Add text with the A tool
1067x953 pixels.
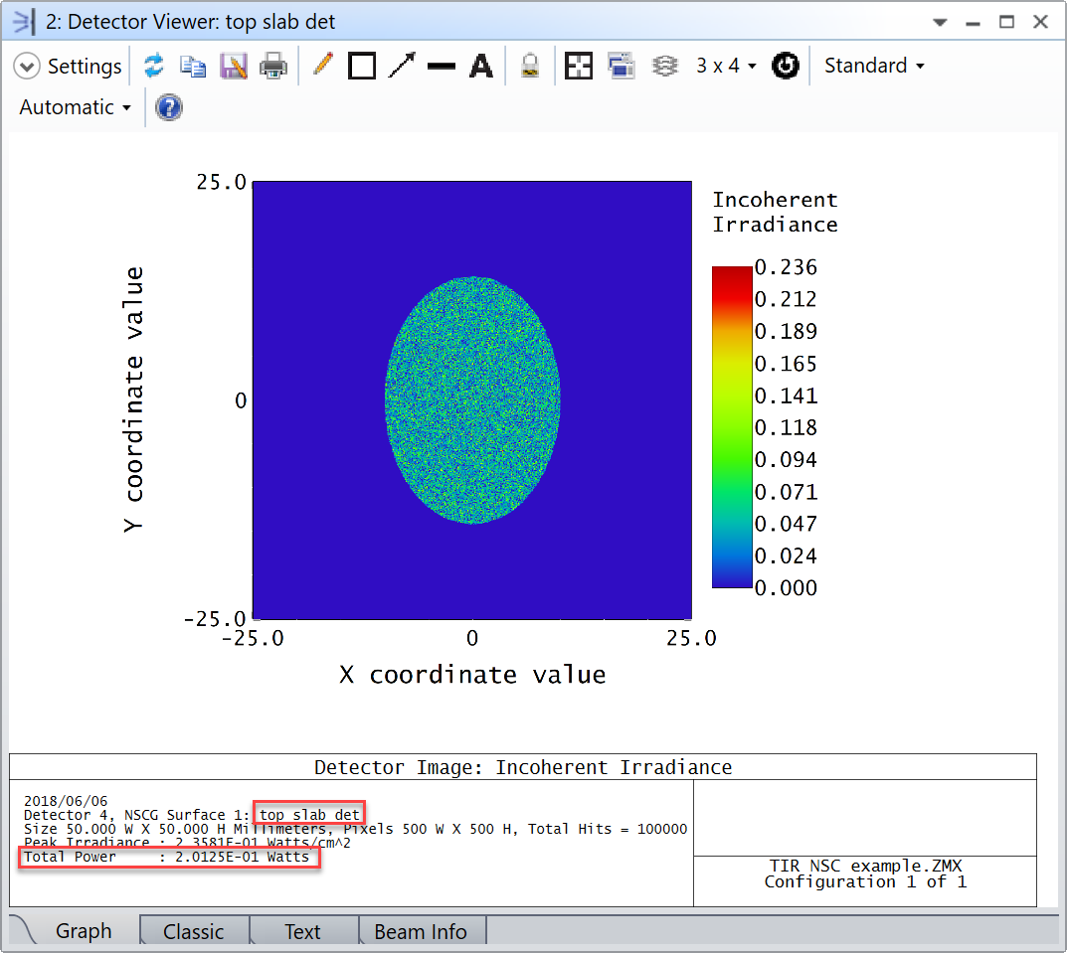coord(481,66)
